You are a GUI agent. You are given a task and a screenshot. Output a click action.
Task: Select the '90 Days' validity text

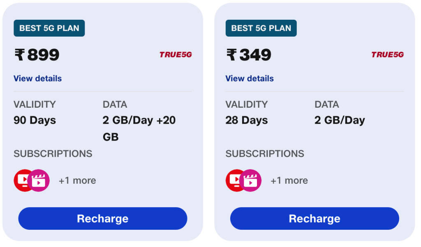click(x=35, y=120)
